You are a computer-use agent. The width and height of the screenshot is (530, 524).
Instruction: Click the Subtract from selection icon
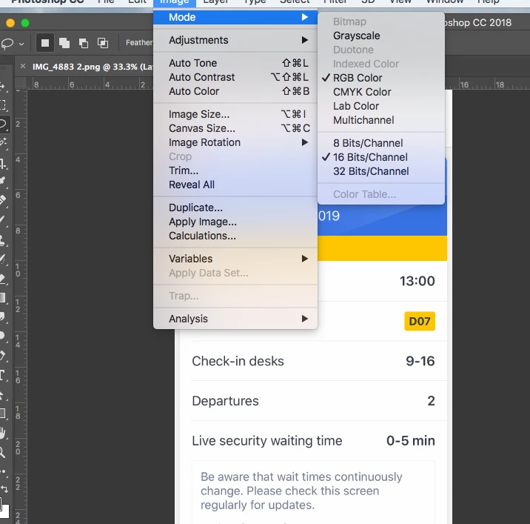click(84, 43)
